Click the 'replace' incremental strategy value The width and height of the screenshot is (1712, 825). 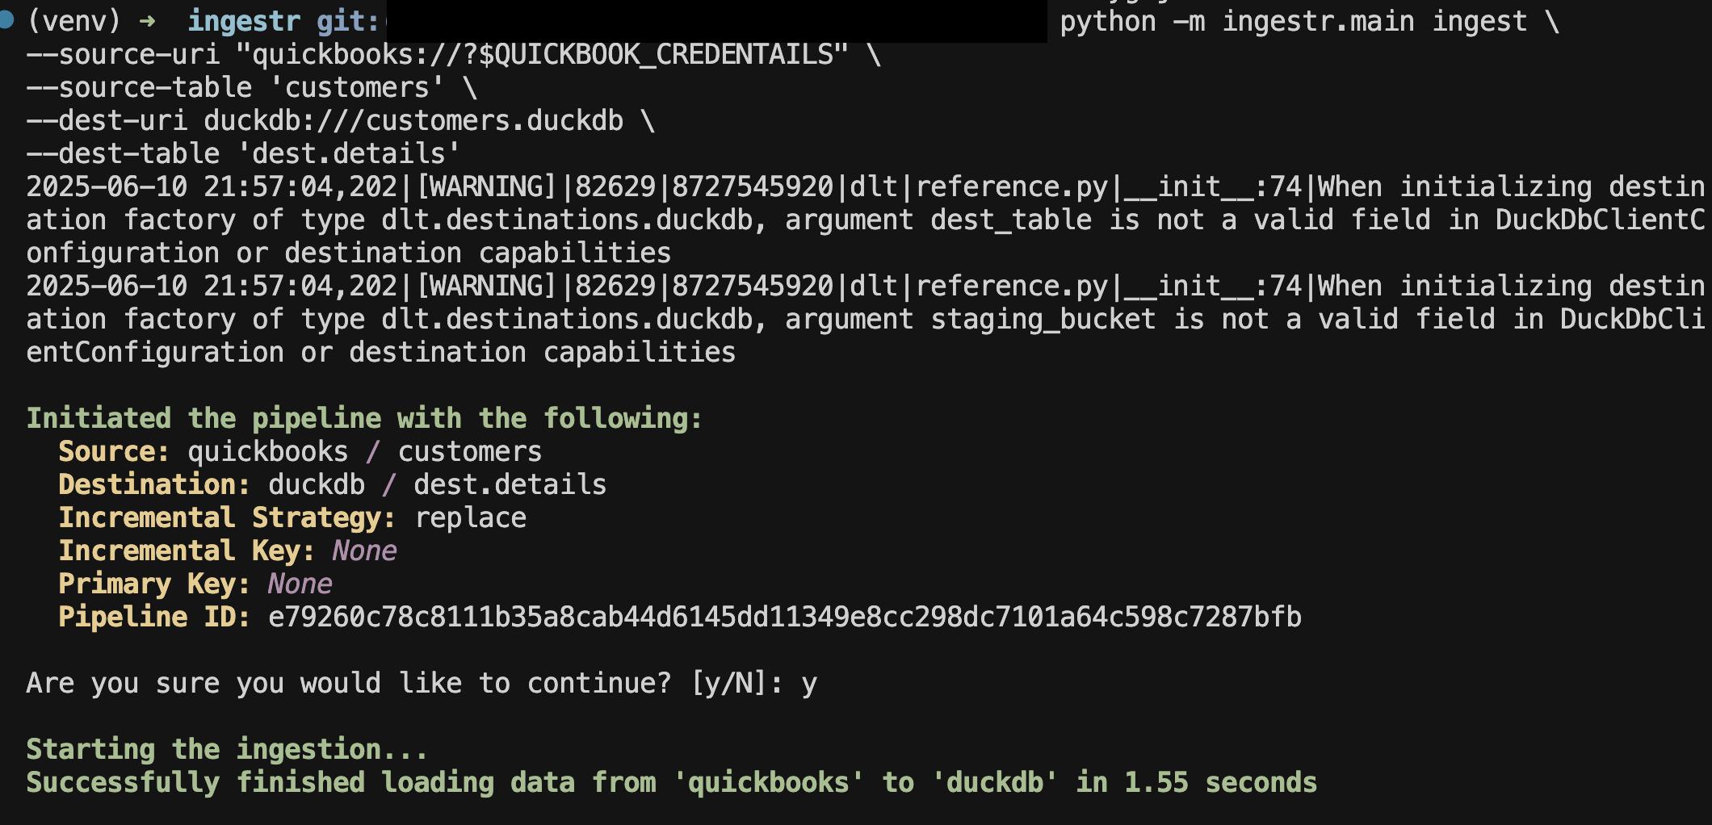[x=471, y=518]
